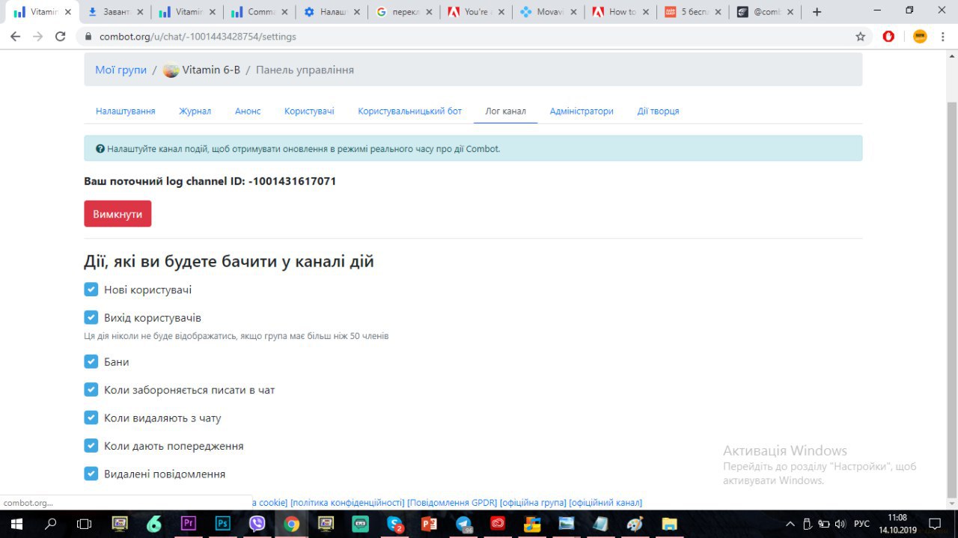Open the Анонс tab
Screen dimensions: 958x538
click(248, 111)
